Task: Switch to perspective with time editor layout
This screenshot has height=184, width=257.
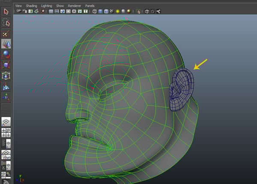Action: click(6, 175)
